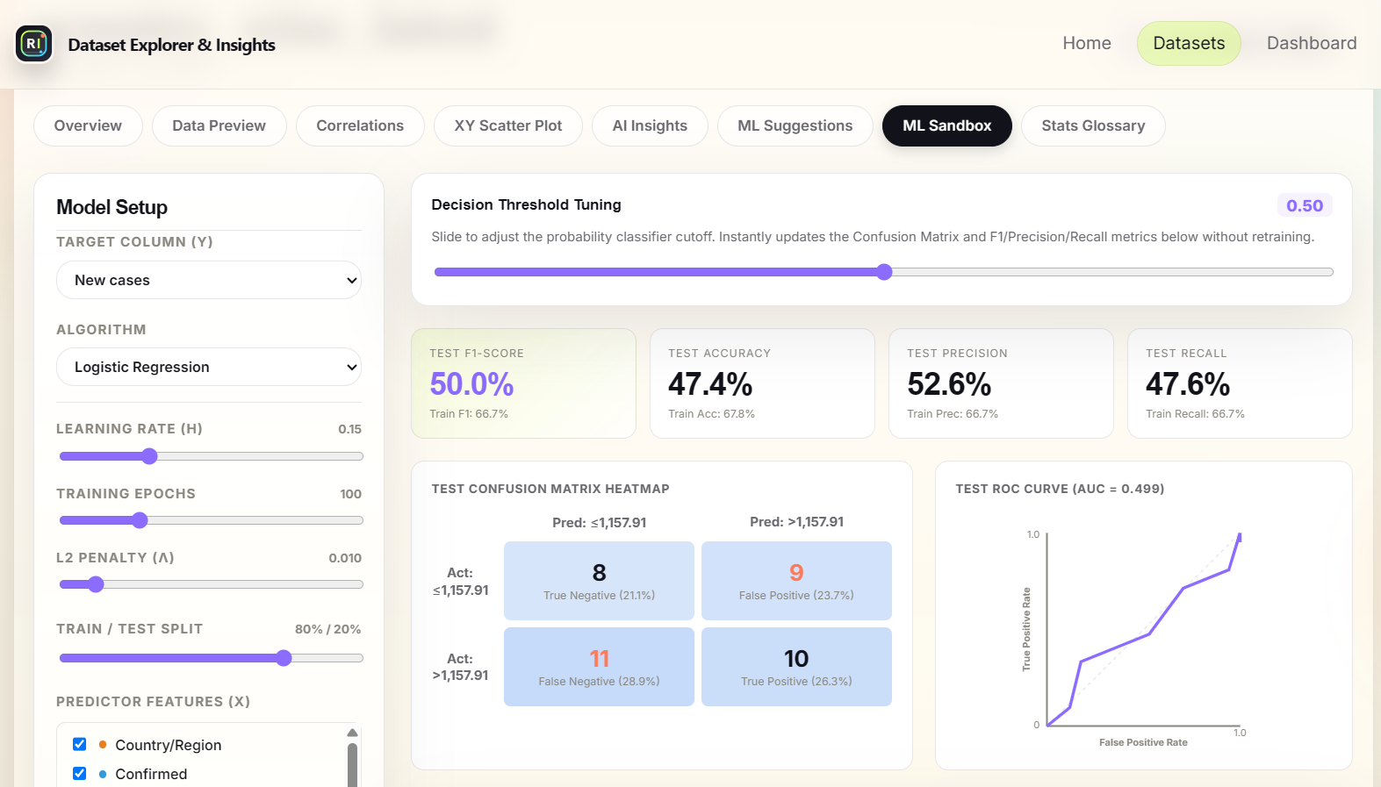Uncheck the Confirmed predictor checkbox
This screenshot has width=1381, height=787.
pos(80,773)
